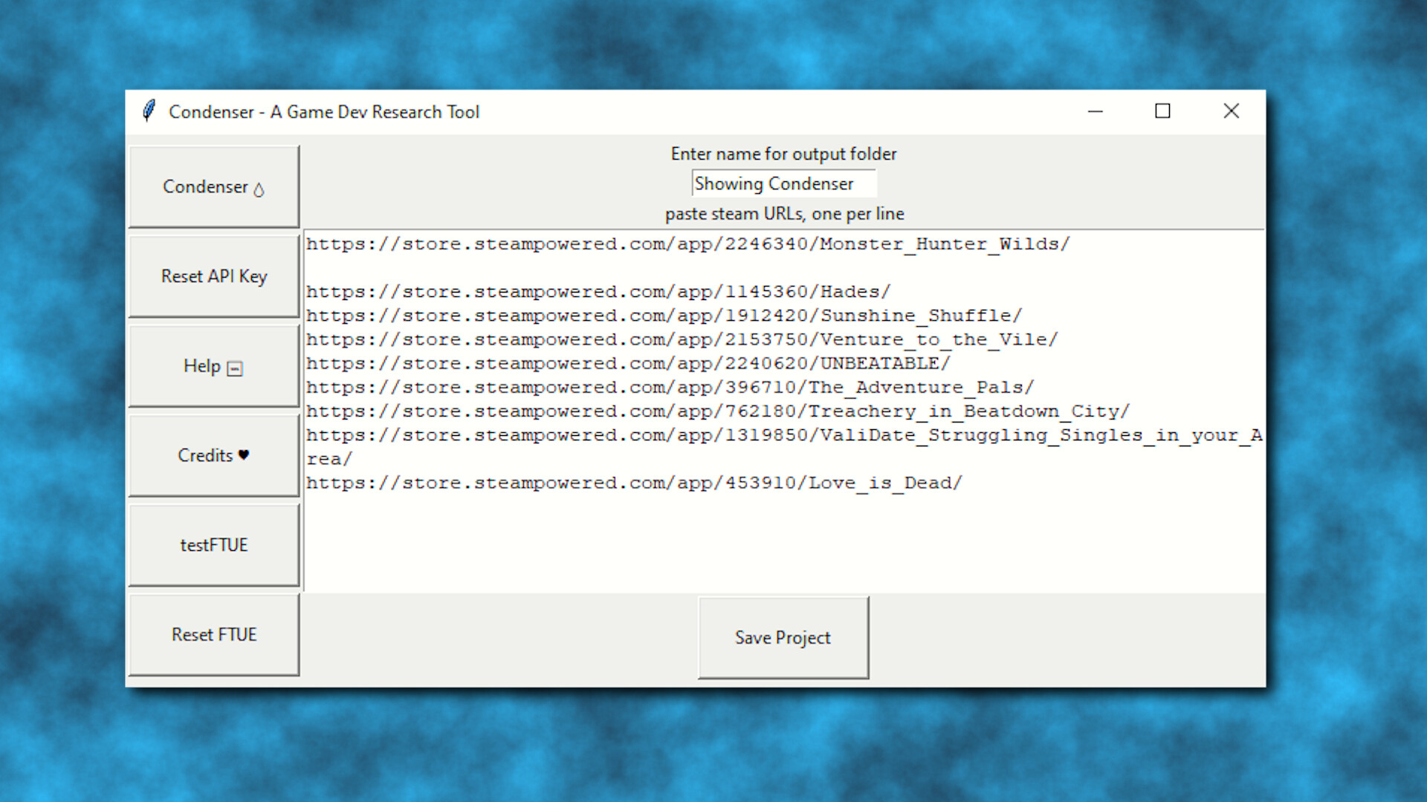
Task: Click the Love_is_Dead URL line
Action: [634, 482]
